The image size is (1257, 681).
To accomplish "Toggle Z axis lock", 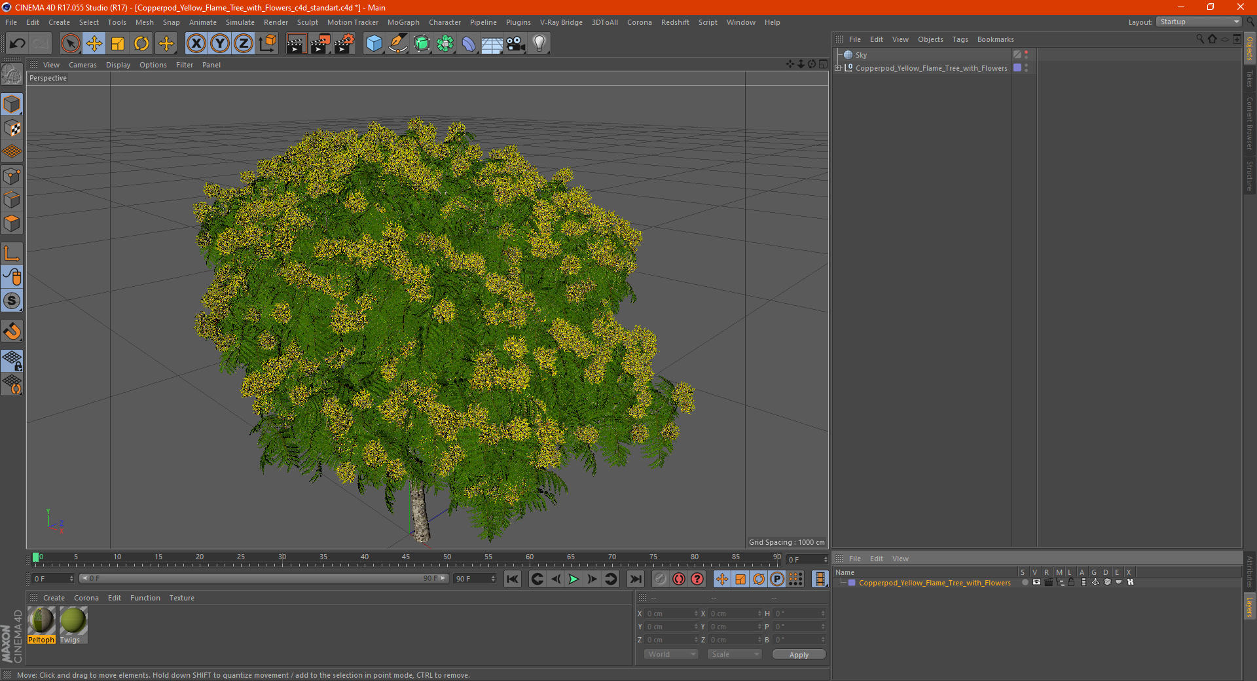I will click(x=244, y=44).
